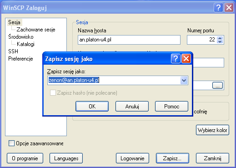Click the Nazwa hosta input field
The height and width of the screenshot is (168, 236).
click(129, 40)
